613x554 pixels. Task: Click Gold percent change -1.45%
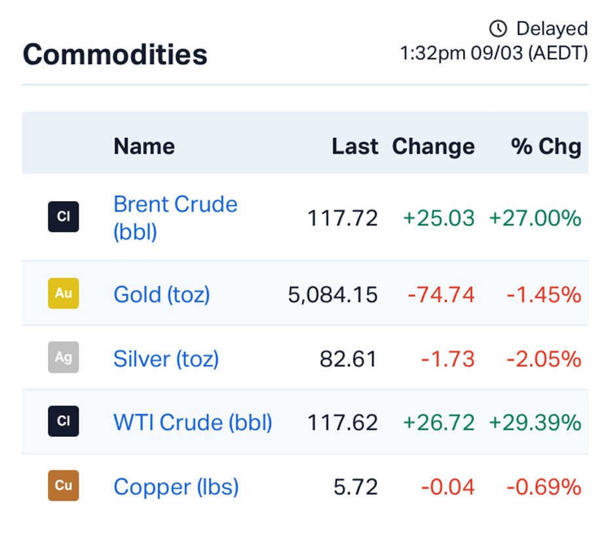(544, 294)
